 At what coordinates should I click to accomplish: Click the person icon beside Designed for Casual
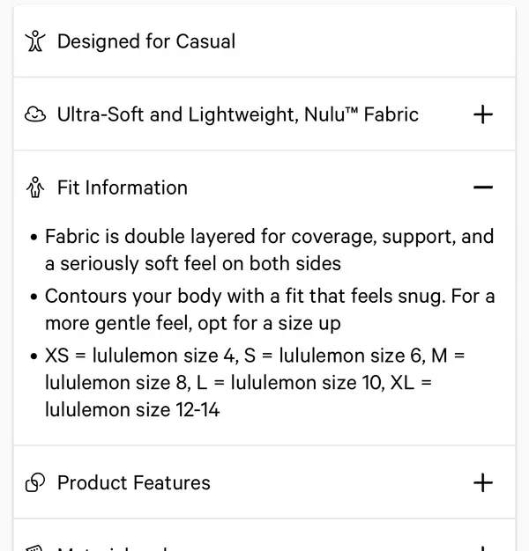[35, 41]
